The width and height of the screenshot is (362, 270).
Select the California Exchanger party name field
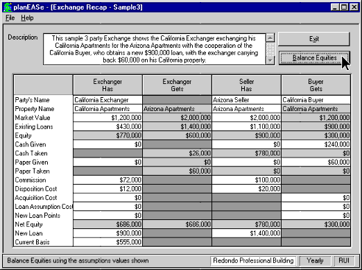pos(107,100)
